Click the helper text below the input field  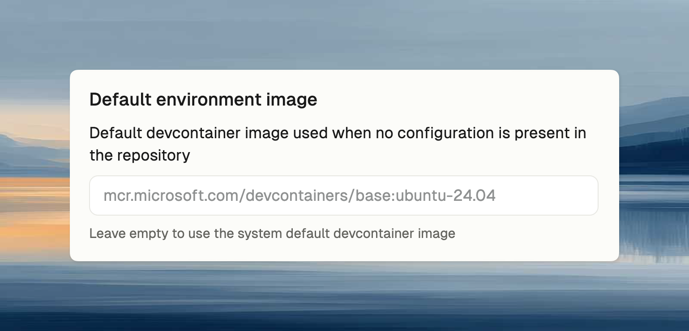pyautogui.click(x=272, y=233)
